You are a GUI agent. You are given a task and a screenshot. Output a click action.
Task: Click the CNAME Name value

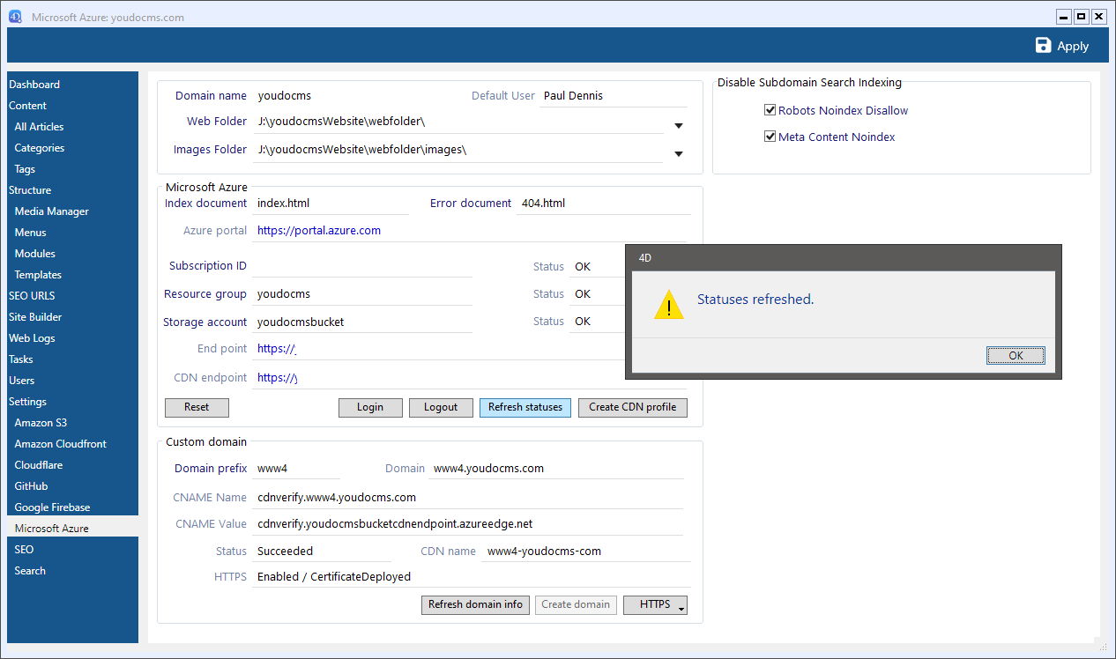(x=337, y=498)
